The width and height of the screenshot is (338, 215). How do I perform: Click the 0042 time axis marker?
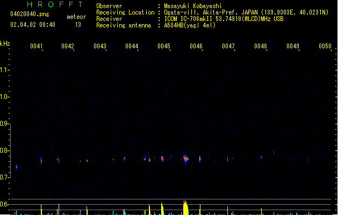pyautogui.click(x=68, y=46)
